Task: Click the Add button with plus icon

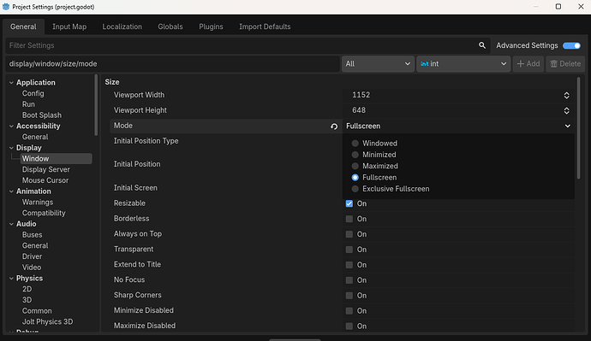Action: [x=528, y=64]
